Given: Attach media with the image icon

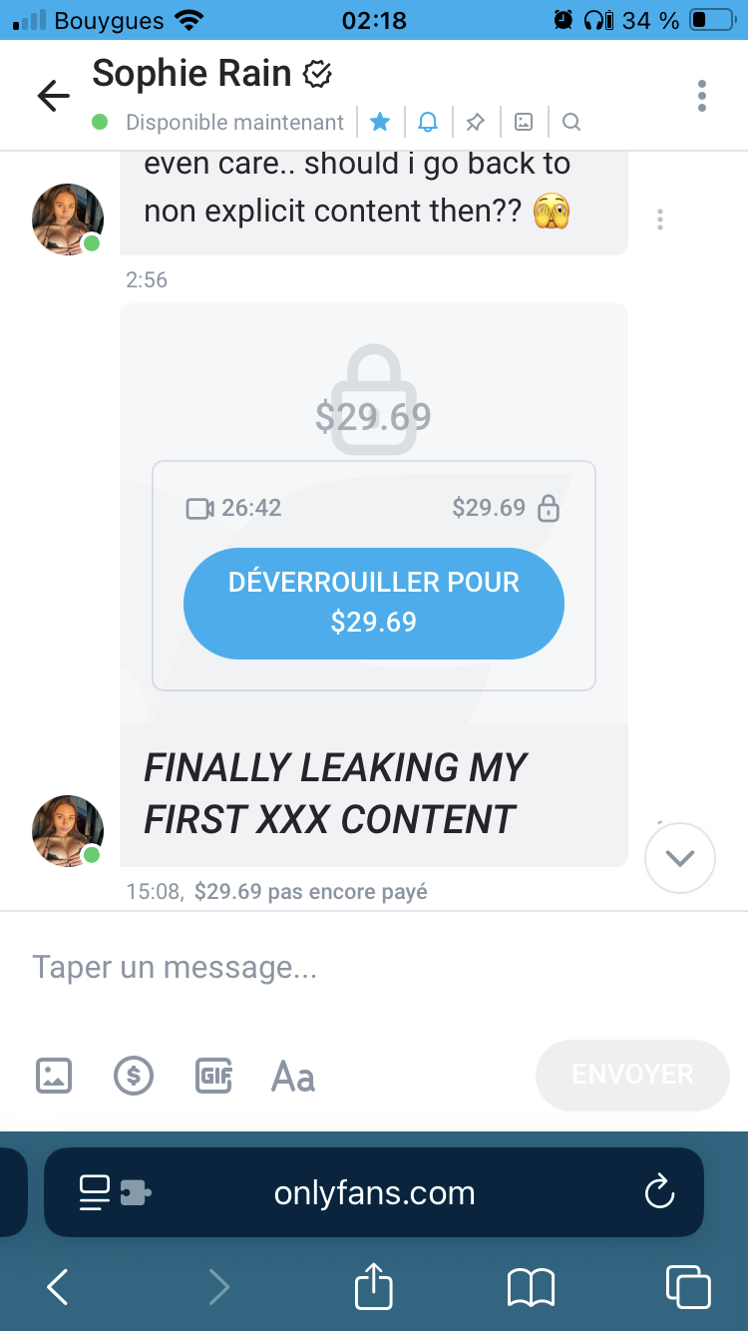Looking at the screenshot, I should coord(54,1076).
